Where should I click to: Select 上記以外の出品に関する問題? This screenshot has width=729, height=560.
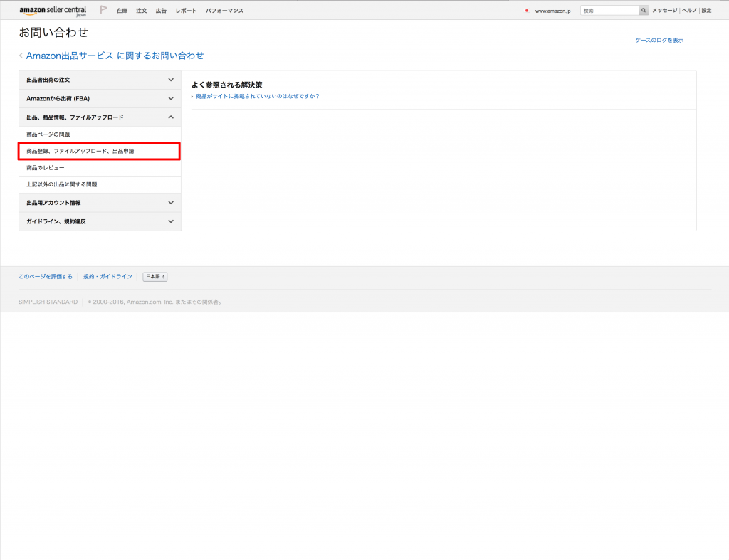click(100, 184)
